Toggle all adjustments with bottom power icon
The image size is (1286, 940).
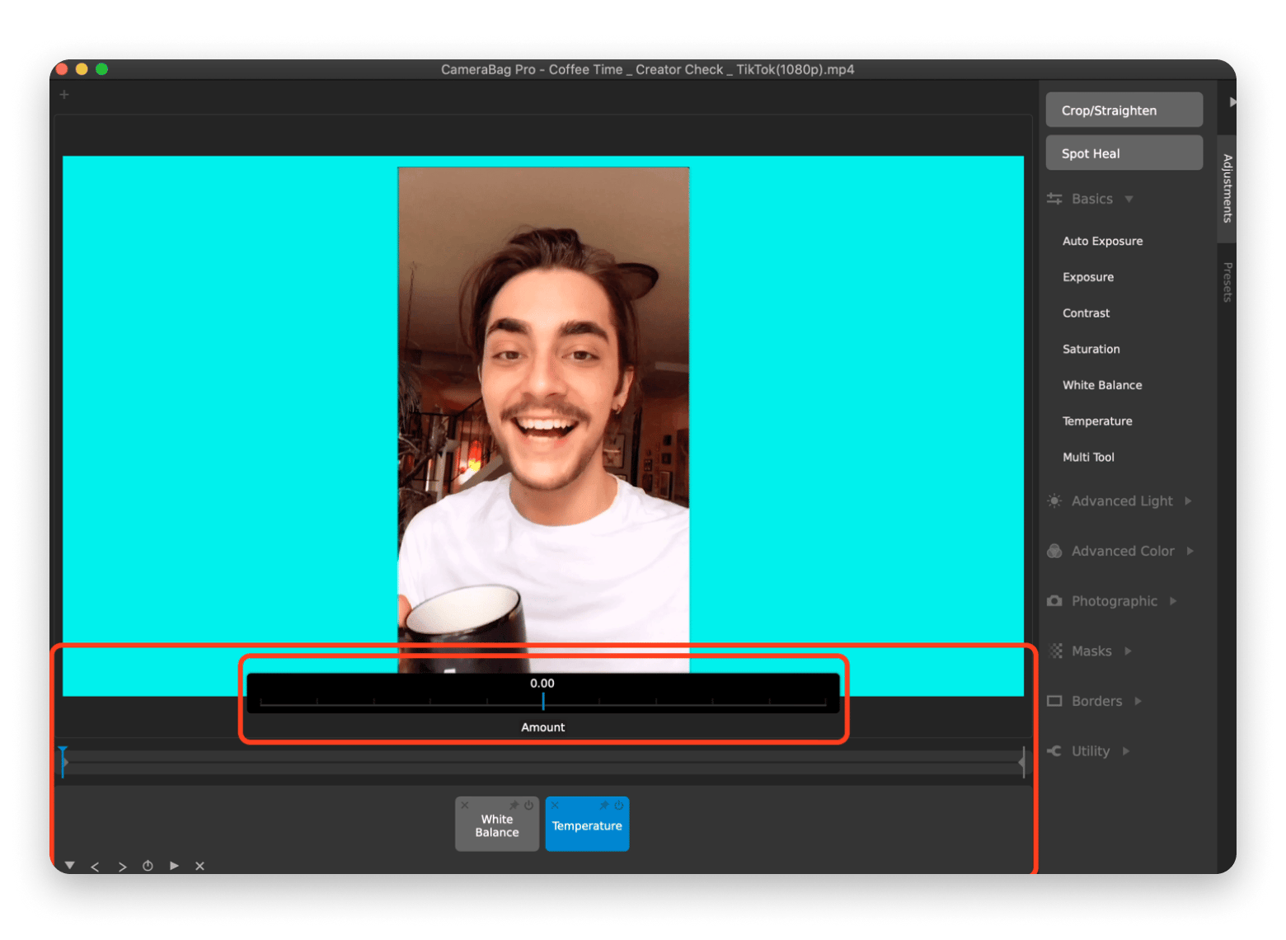pos(148,866)
